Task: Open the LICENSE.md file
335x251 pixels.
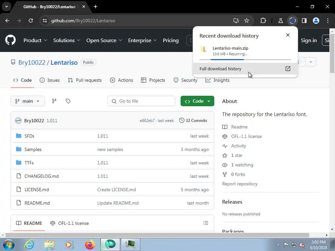Action: [x=37, y=190]
